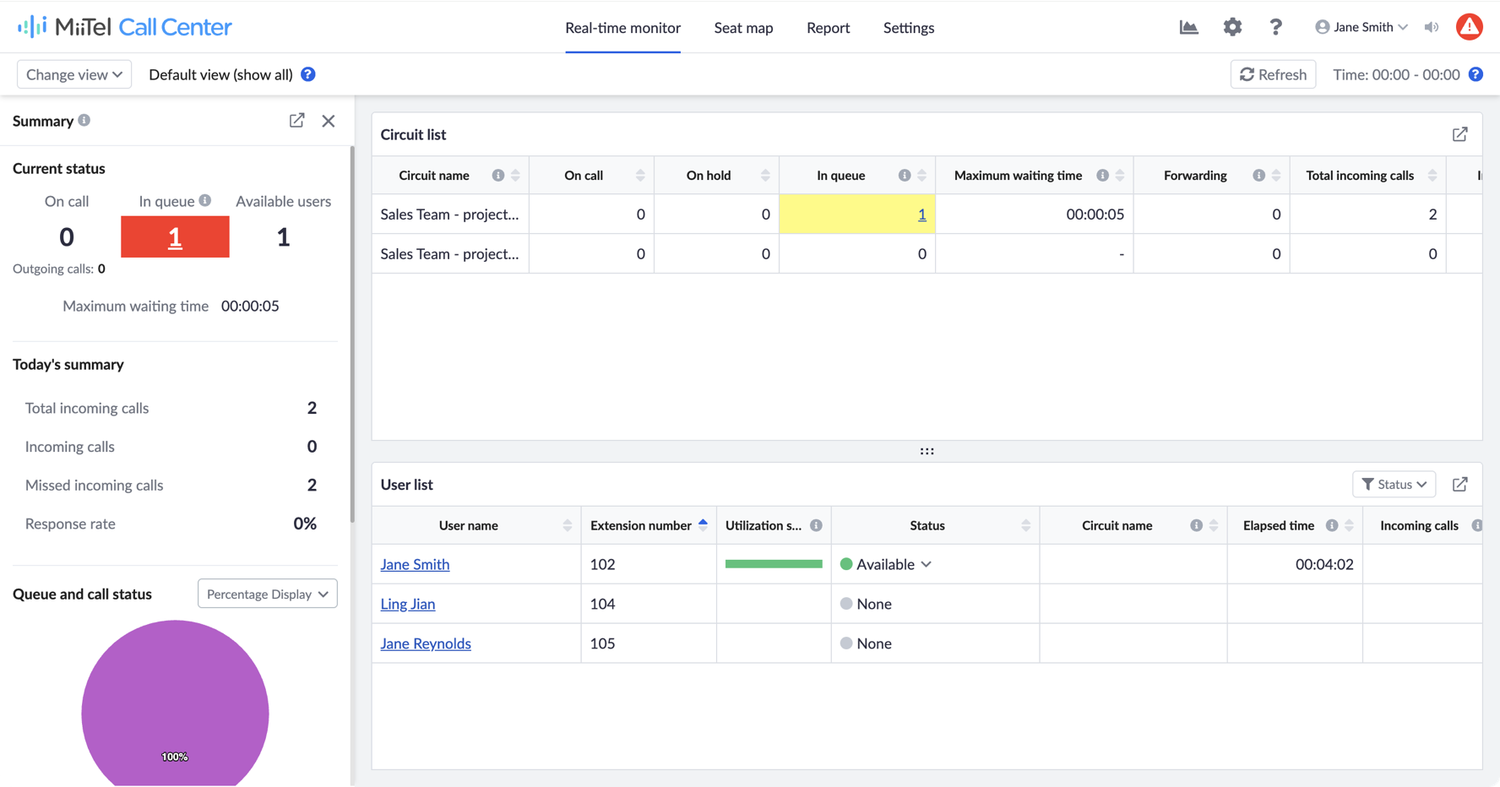Screen dimensions: 1500x787
Task: Sort user list by Status column
Action: click(x=1025, y=525)
